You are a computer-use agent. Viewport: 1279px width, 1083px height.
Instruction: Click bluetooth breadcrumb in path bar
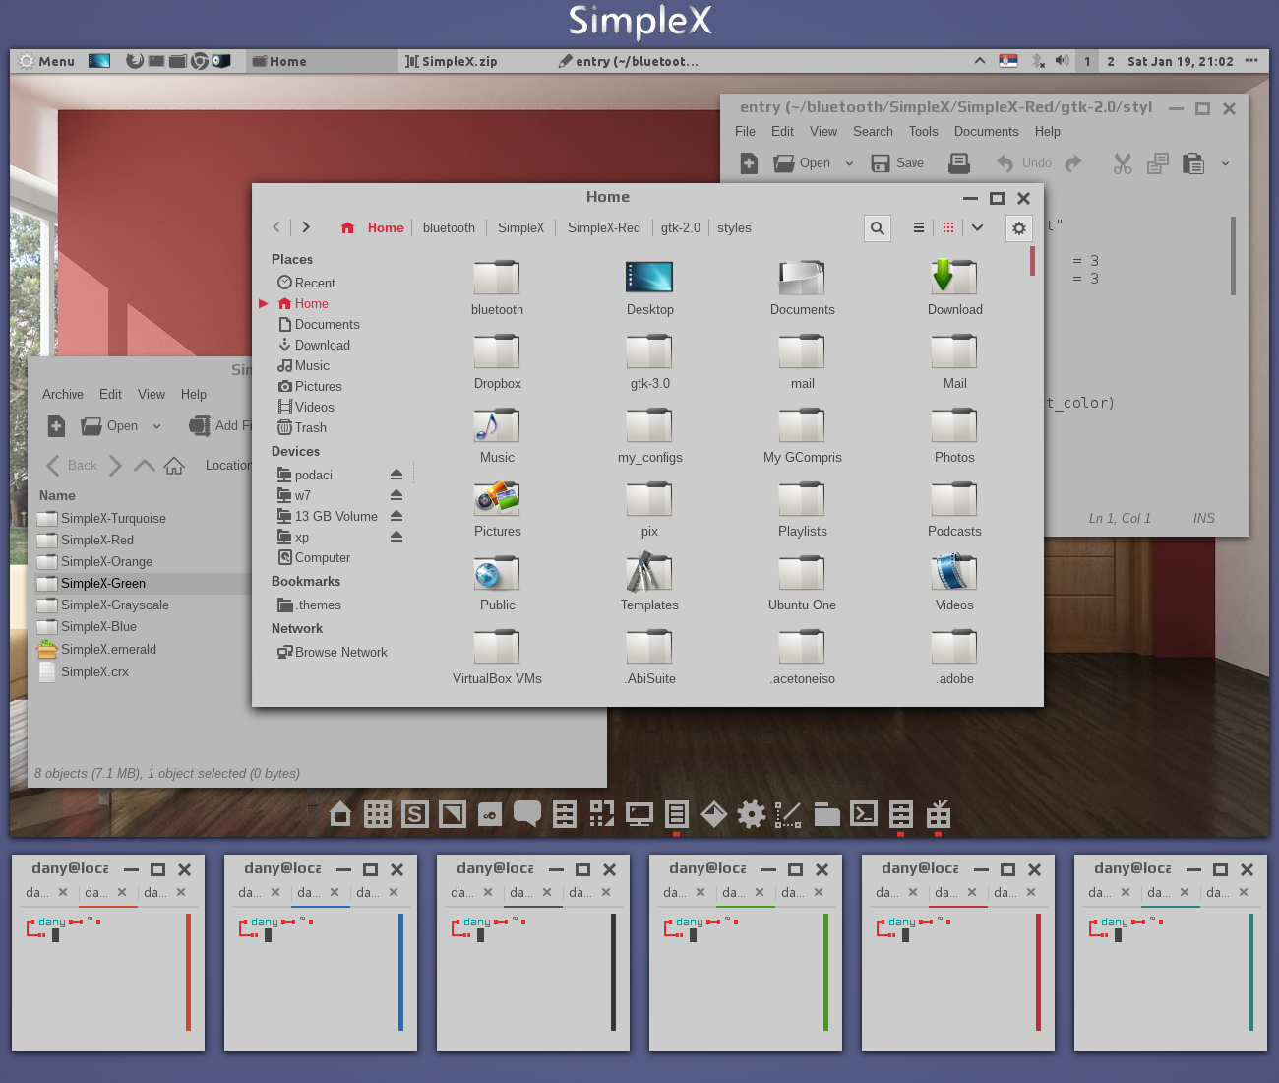449,228
